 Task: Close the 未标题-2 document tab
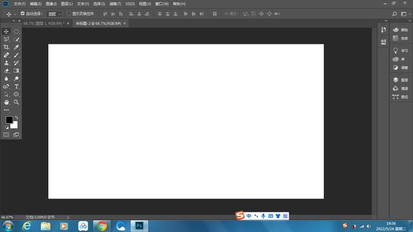coord(125,23)
